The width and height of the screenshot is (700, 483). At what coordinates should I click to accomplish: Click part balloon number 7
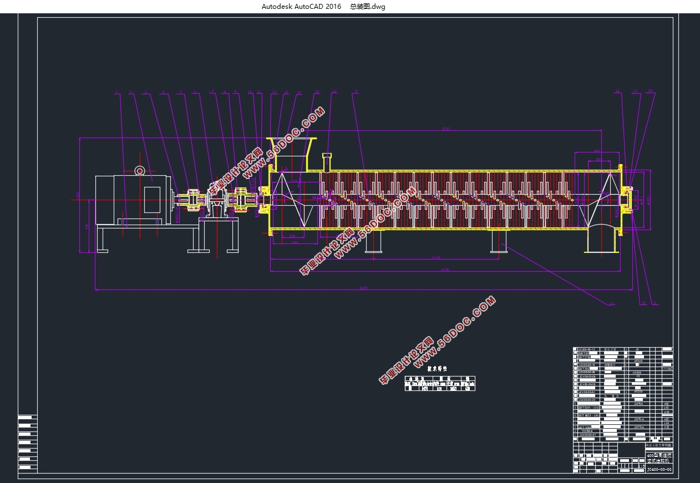point(211,92)
